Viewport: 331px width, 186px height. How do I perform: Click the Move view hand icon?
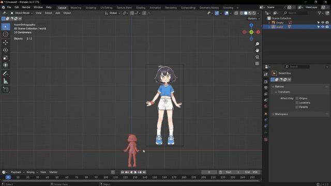(257, 51)
